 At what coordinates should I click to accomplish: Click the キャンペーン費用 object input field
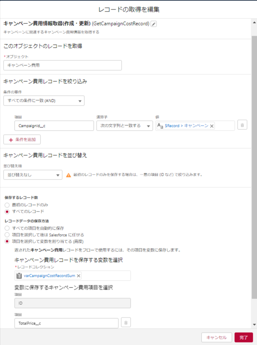tap(62, 65)
